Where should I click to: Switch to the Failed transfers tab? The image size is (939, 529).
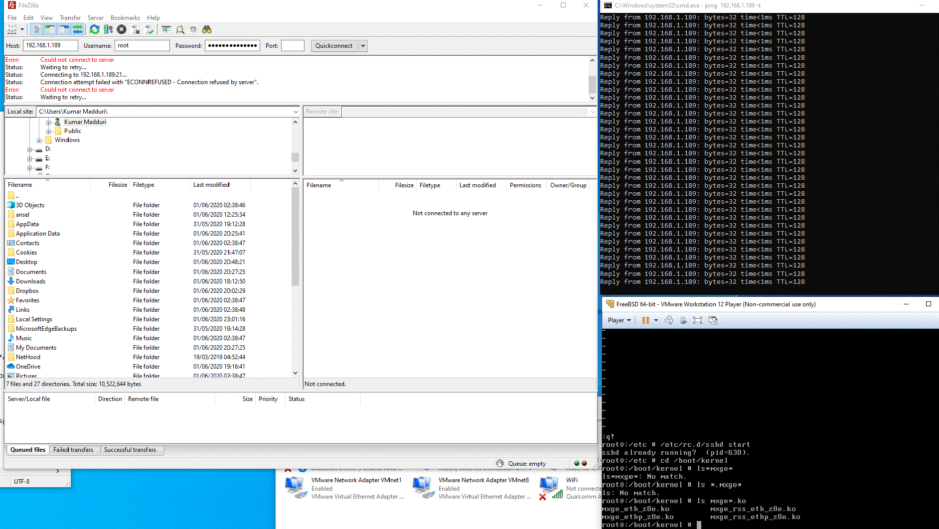(73, 450)
